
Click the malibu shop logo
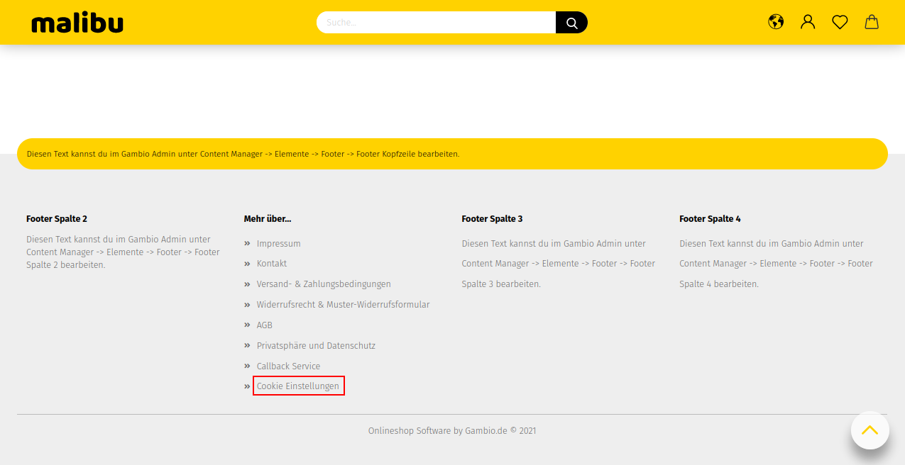click(x=77, y=22)
